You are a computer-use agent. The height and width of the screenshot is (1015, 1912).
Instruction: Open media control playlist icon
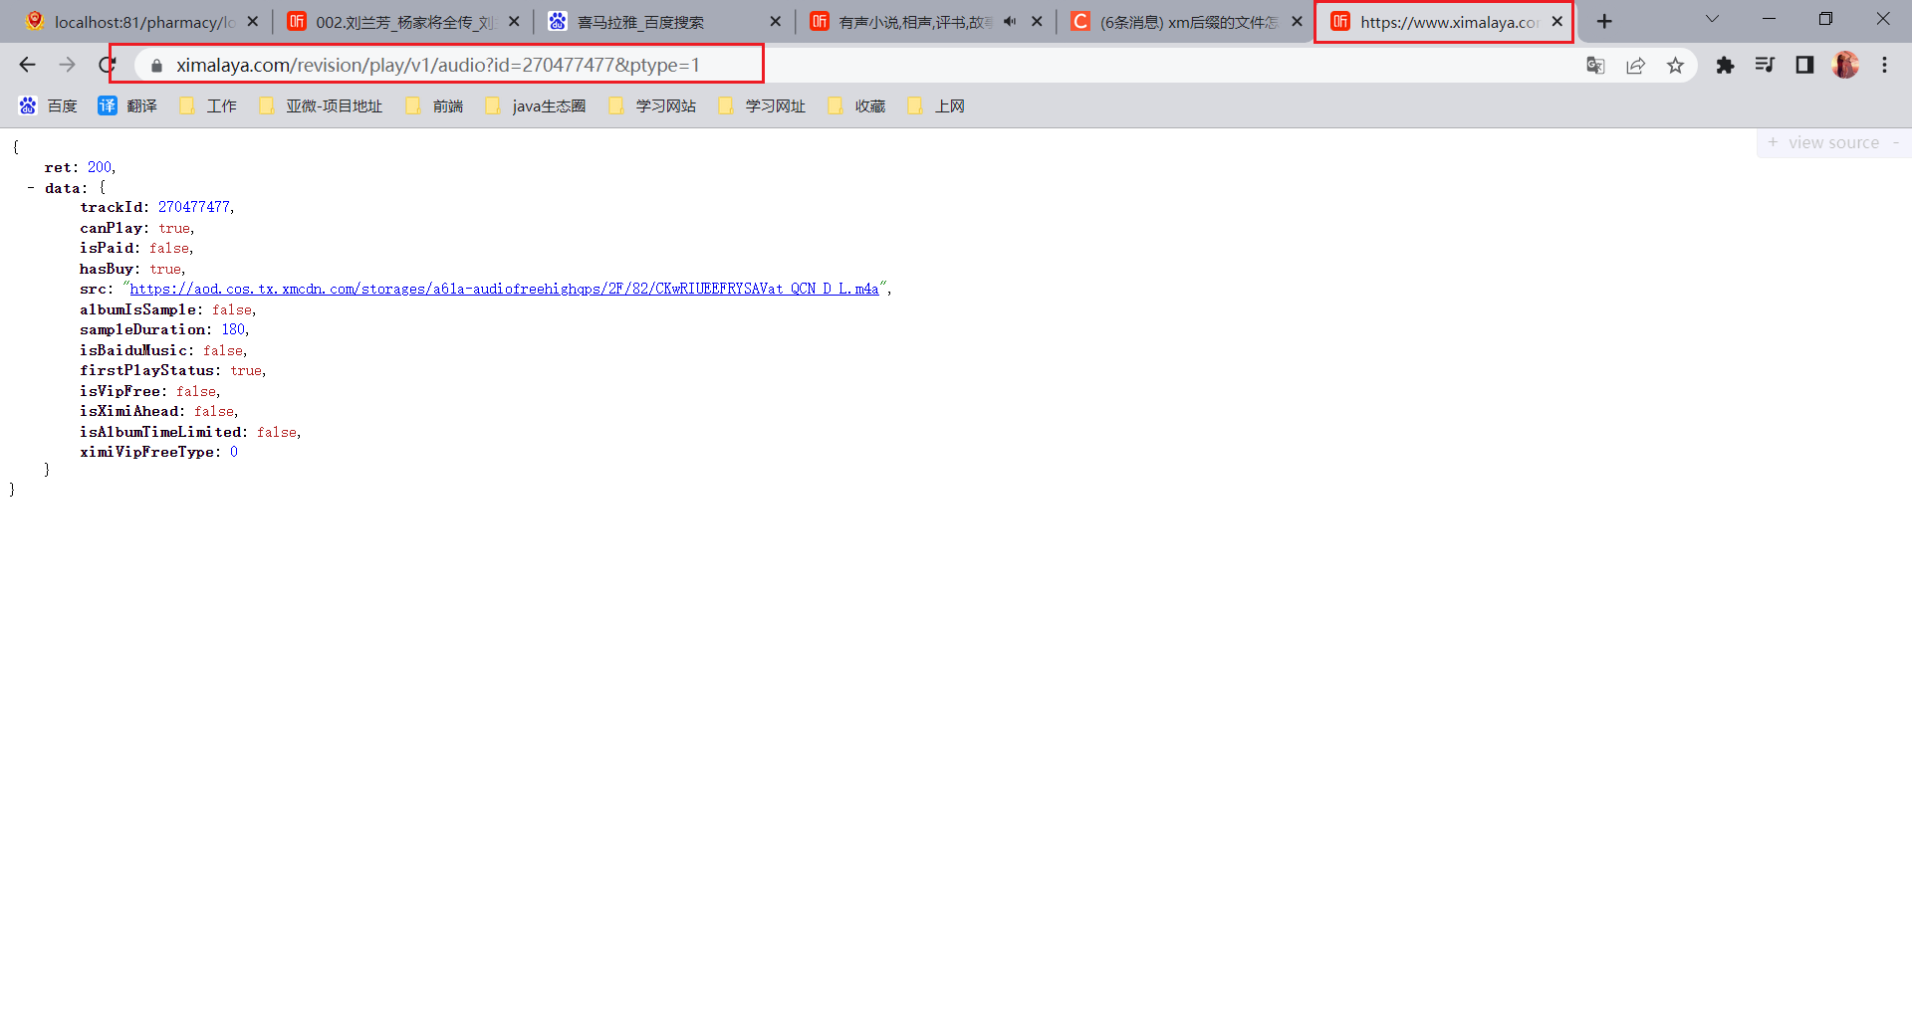[1765, 66]
